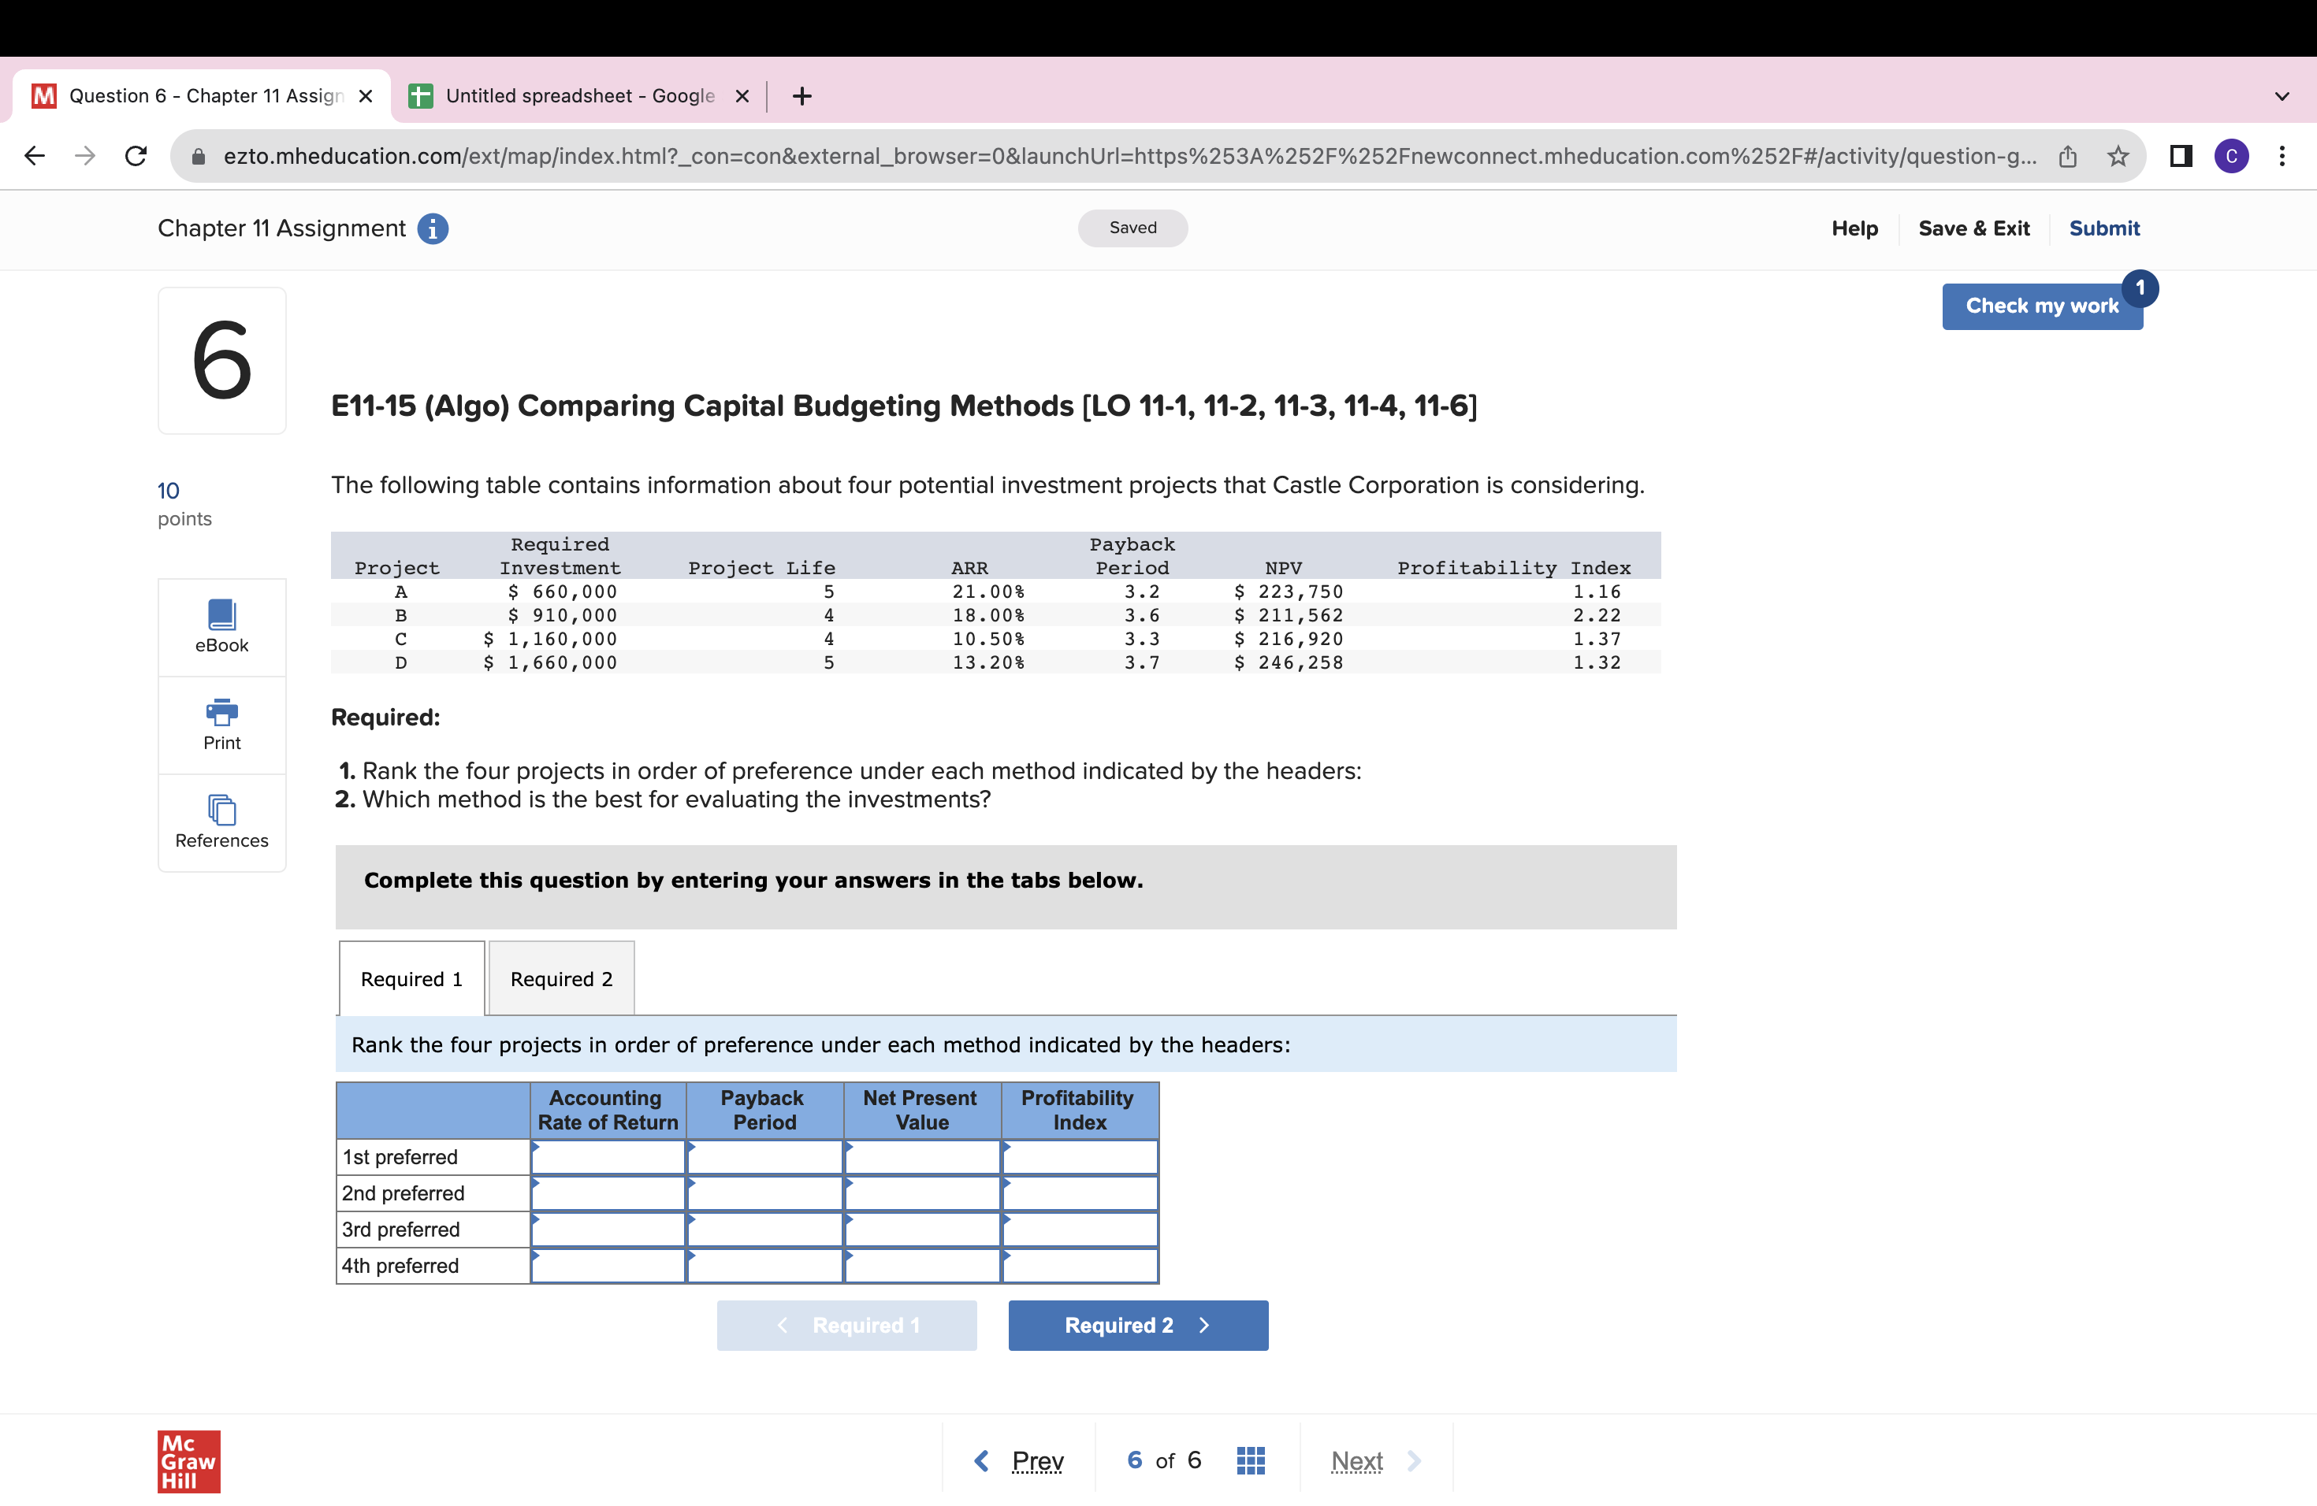
Task: Select the 4th preferred Profitability Index cell
Action: tap(1080, 1266)
